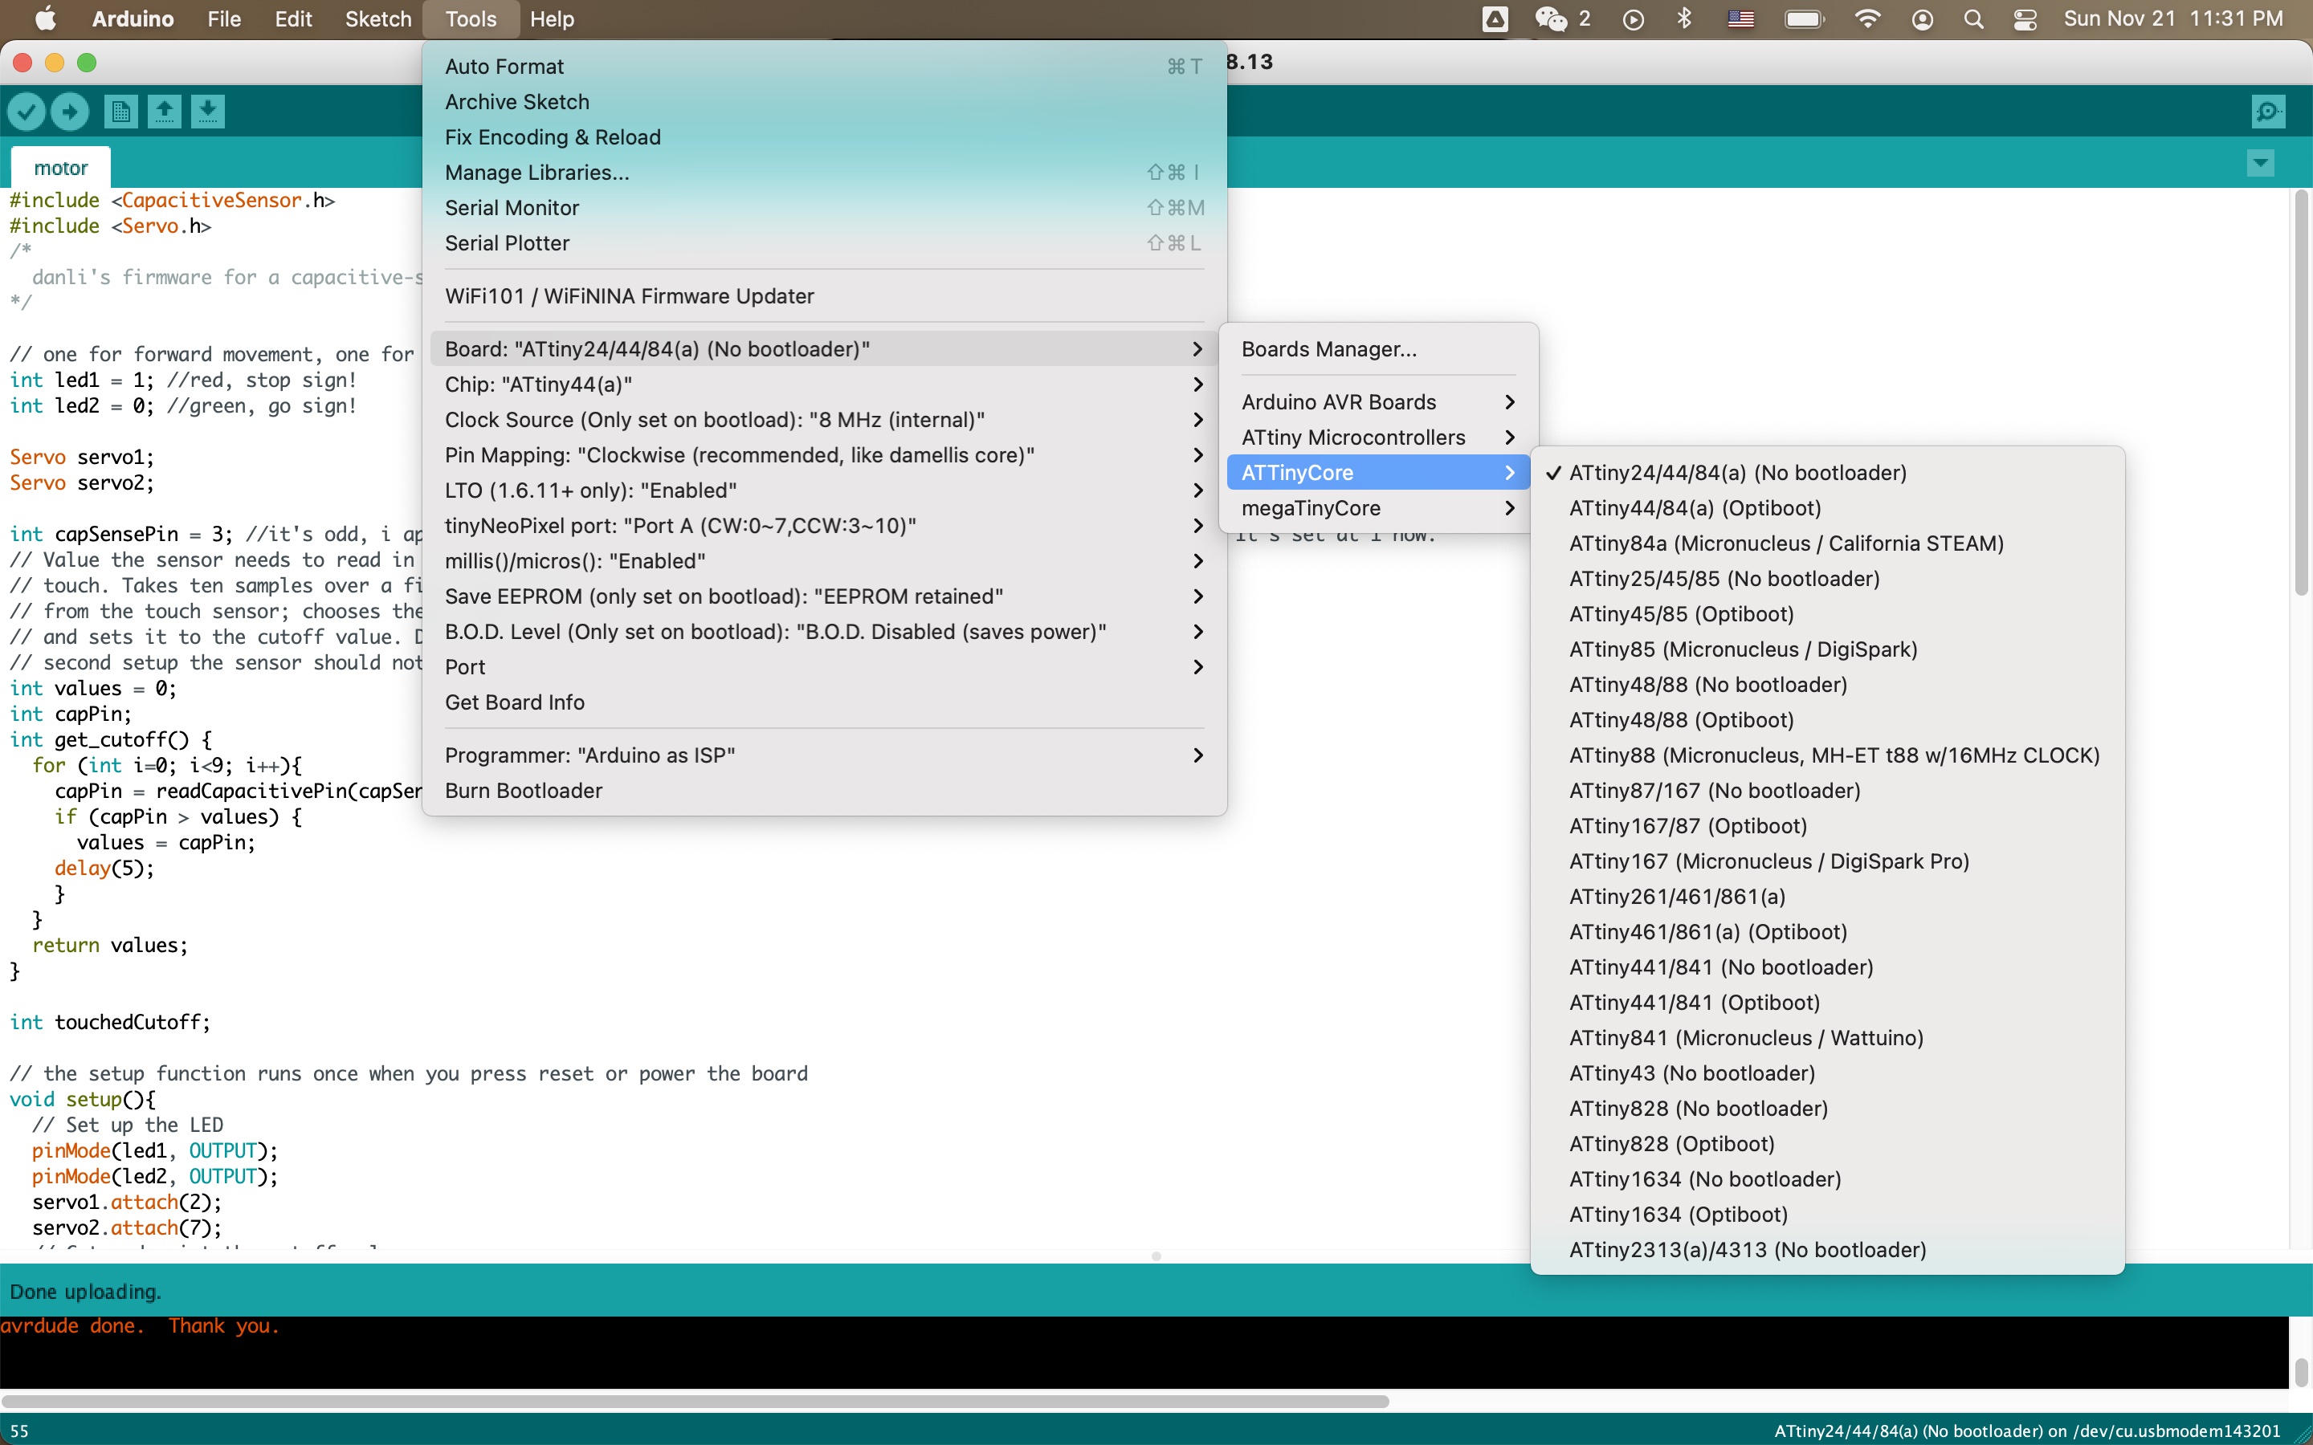This screenshot has height=1445, width=2313.
Task: Click the horizontal scrollbar at bottom
Action: (x=695, y=1401)
